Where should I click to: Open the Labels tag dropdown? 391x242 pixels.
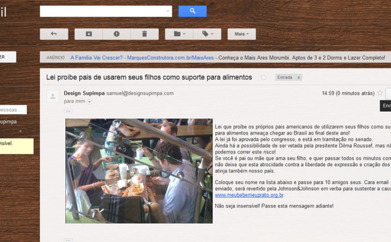click(207, 34)
